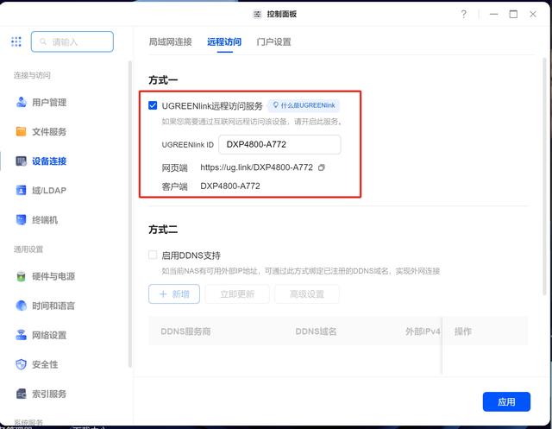Open 索引服务 in the sidebar

click(49, 394)
